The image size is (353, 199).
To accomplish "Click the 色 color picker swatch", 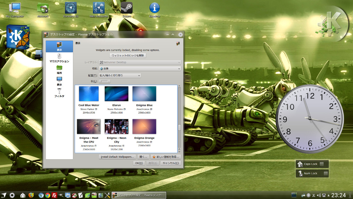I will 104,81.
